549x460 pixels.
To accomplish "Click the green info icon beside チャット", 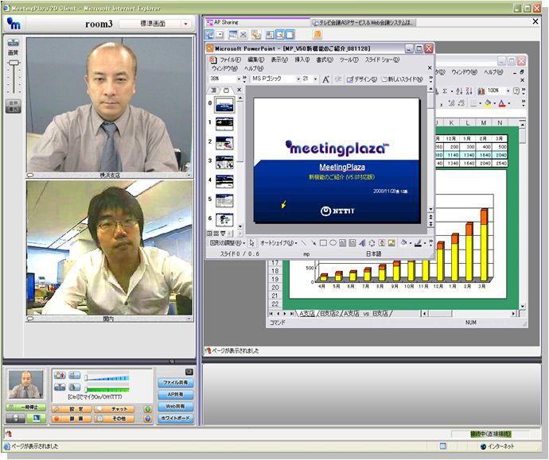I will 148,408.
